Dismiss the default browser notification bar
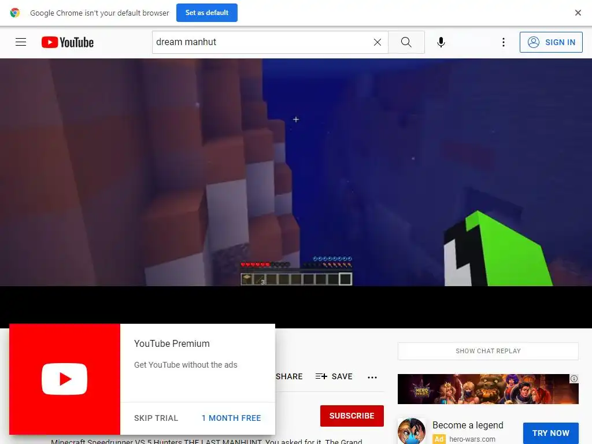The width and height of the screenshot is (592, 444). click(x=578, y=13)
